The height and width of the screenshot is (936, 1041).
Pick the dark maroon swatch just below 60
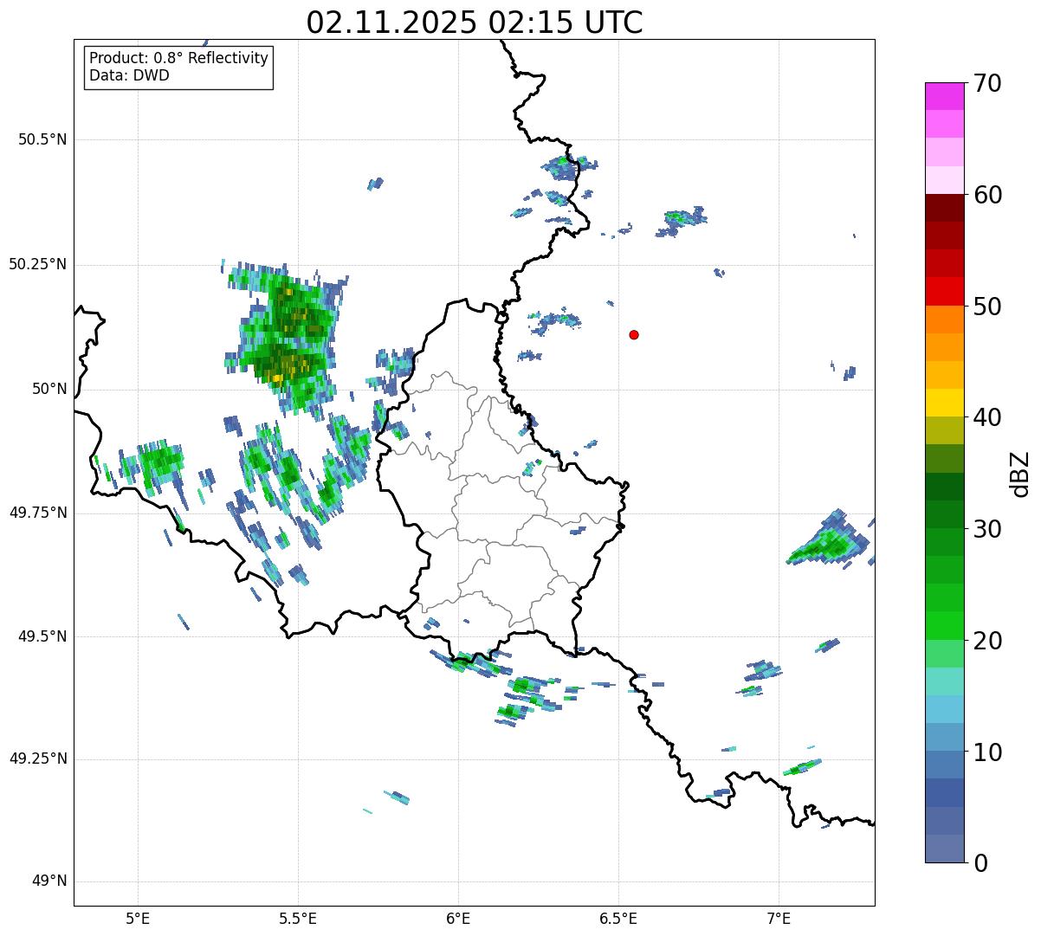click(x=944, y=208)
